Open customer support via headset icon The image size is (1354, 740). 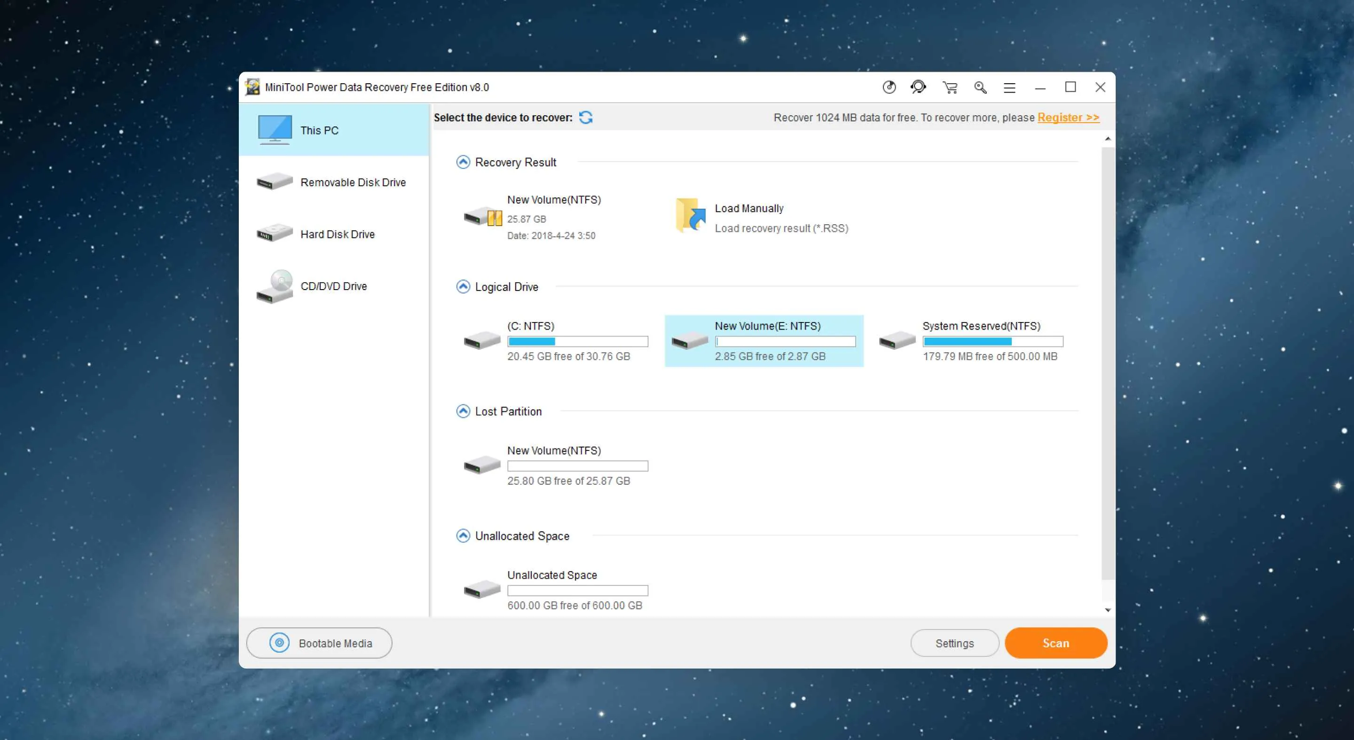(918, 87)
